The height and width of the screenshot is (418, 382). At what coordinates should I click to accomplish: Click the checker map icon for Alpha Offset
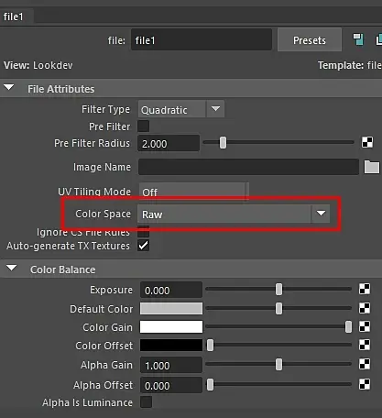click(x=365, y=384)
